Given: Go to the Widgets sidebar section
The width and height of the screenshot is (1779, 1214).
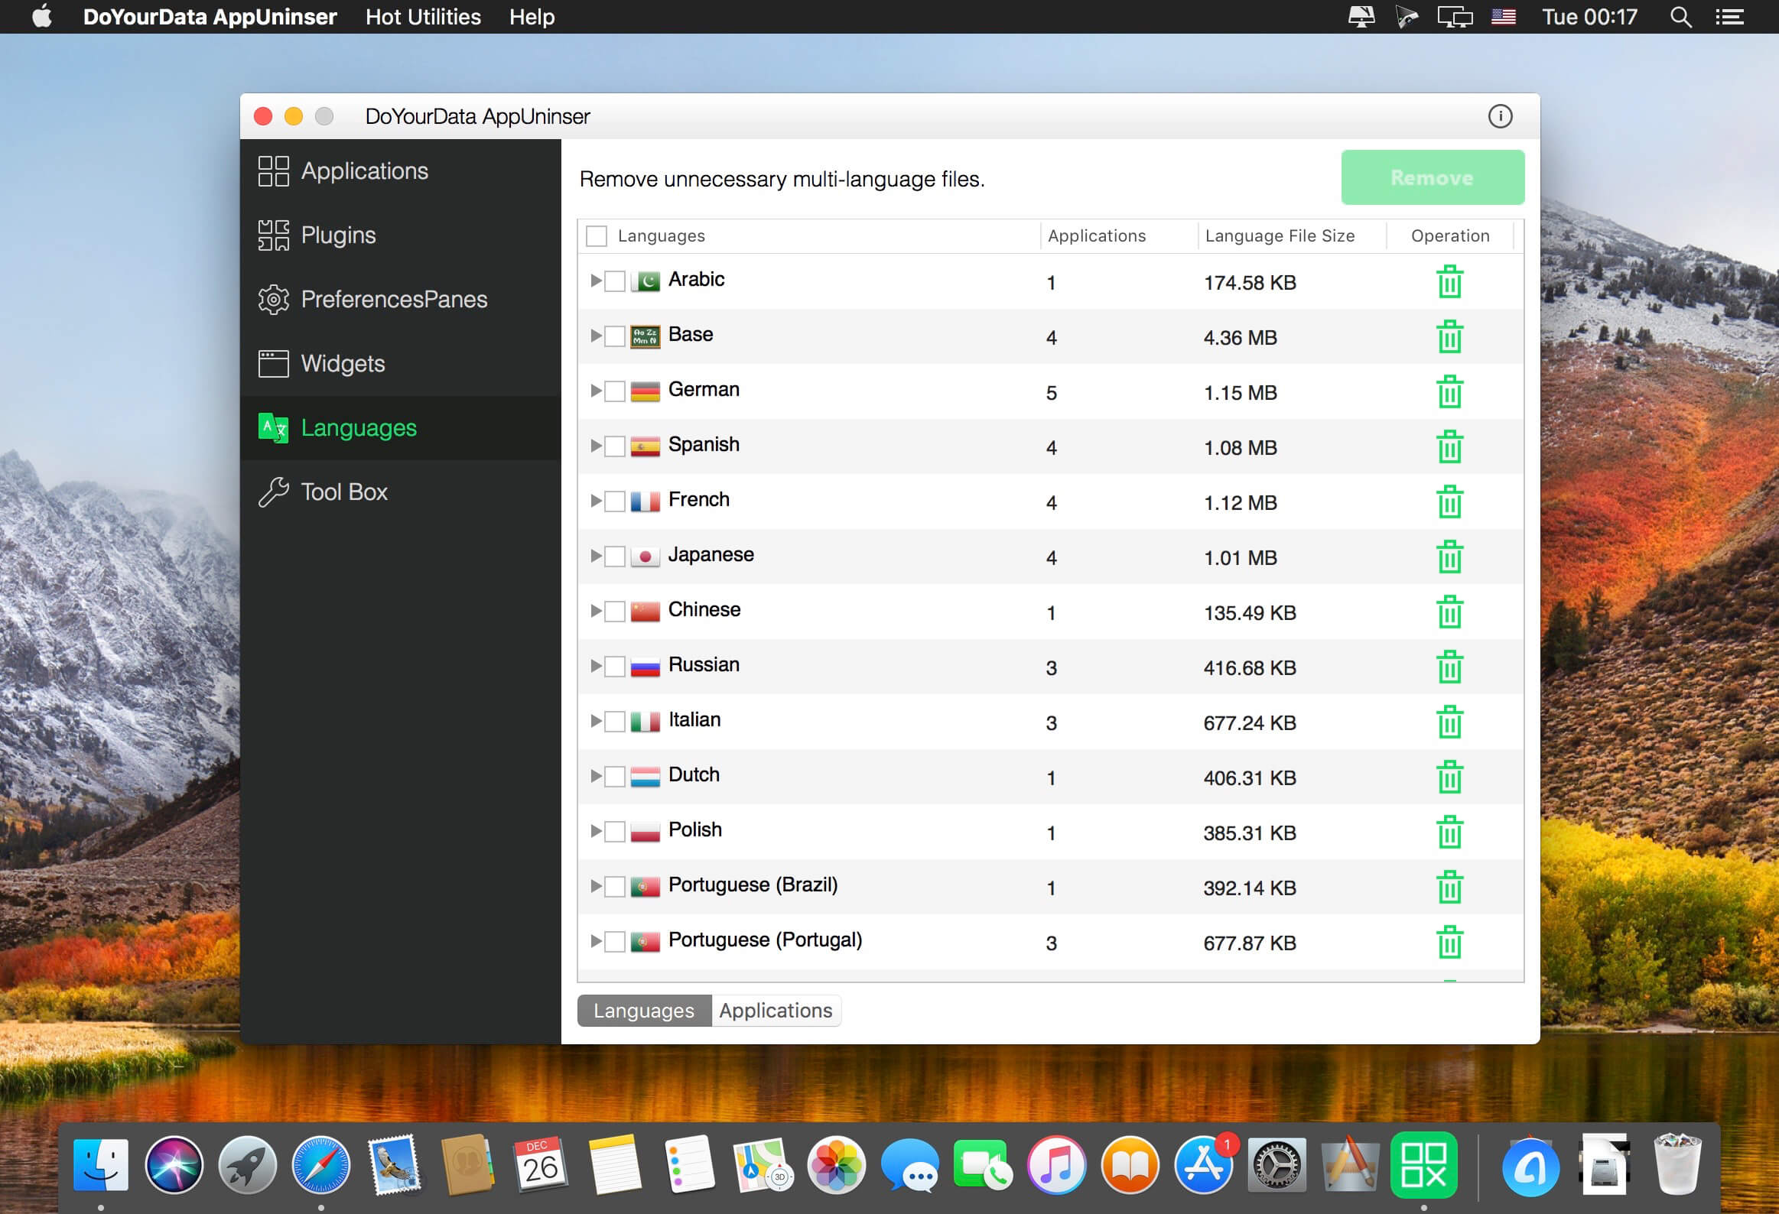Looking at the screenshot, I should point(400,364).
